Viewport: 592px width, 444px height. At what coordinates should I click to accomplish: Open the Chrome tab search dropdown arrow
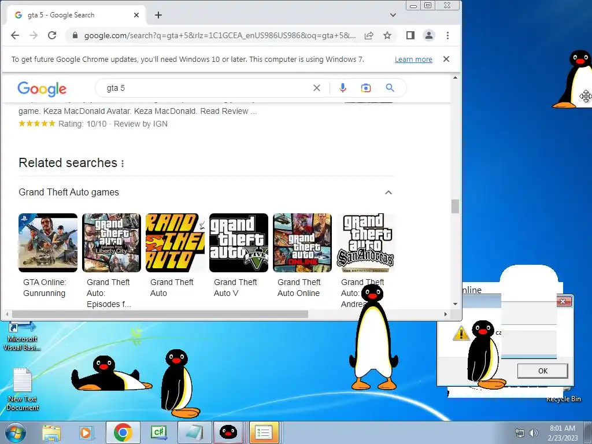(393, 15)
